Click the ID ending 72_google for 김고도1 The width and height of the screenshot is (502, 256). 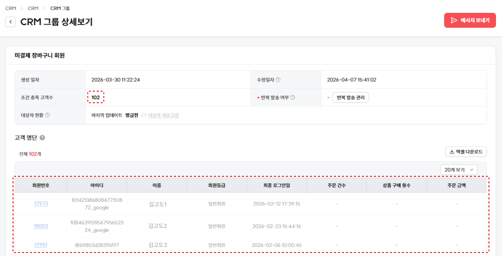click(97, 204)
